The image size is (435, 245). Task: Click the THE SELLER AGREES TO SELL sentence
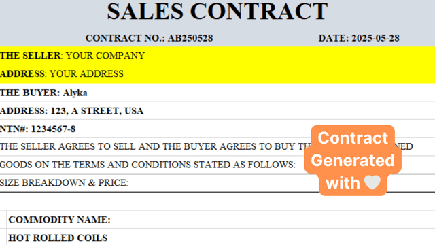(x=207, y=147)
